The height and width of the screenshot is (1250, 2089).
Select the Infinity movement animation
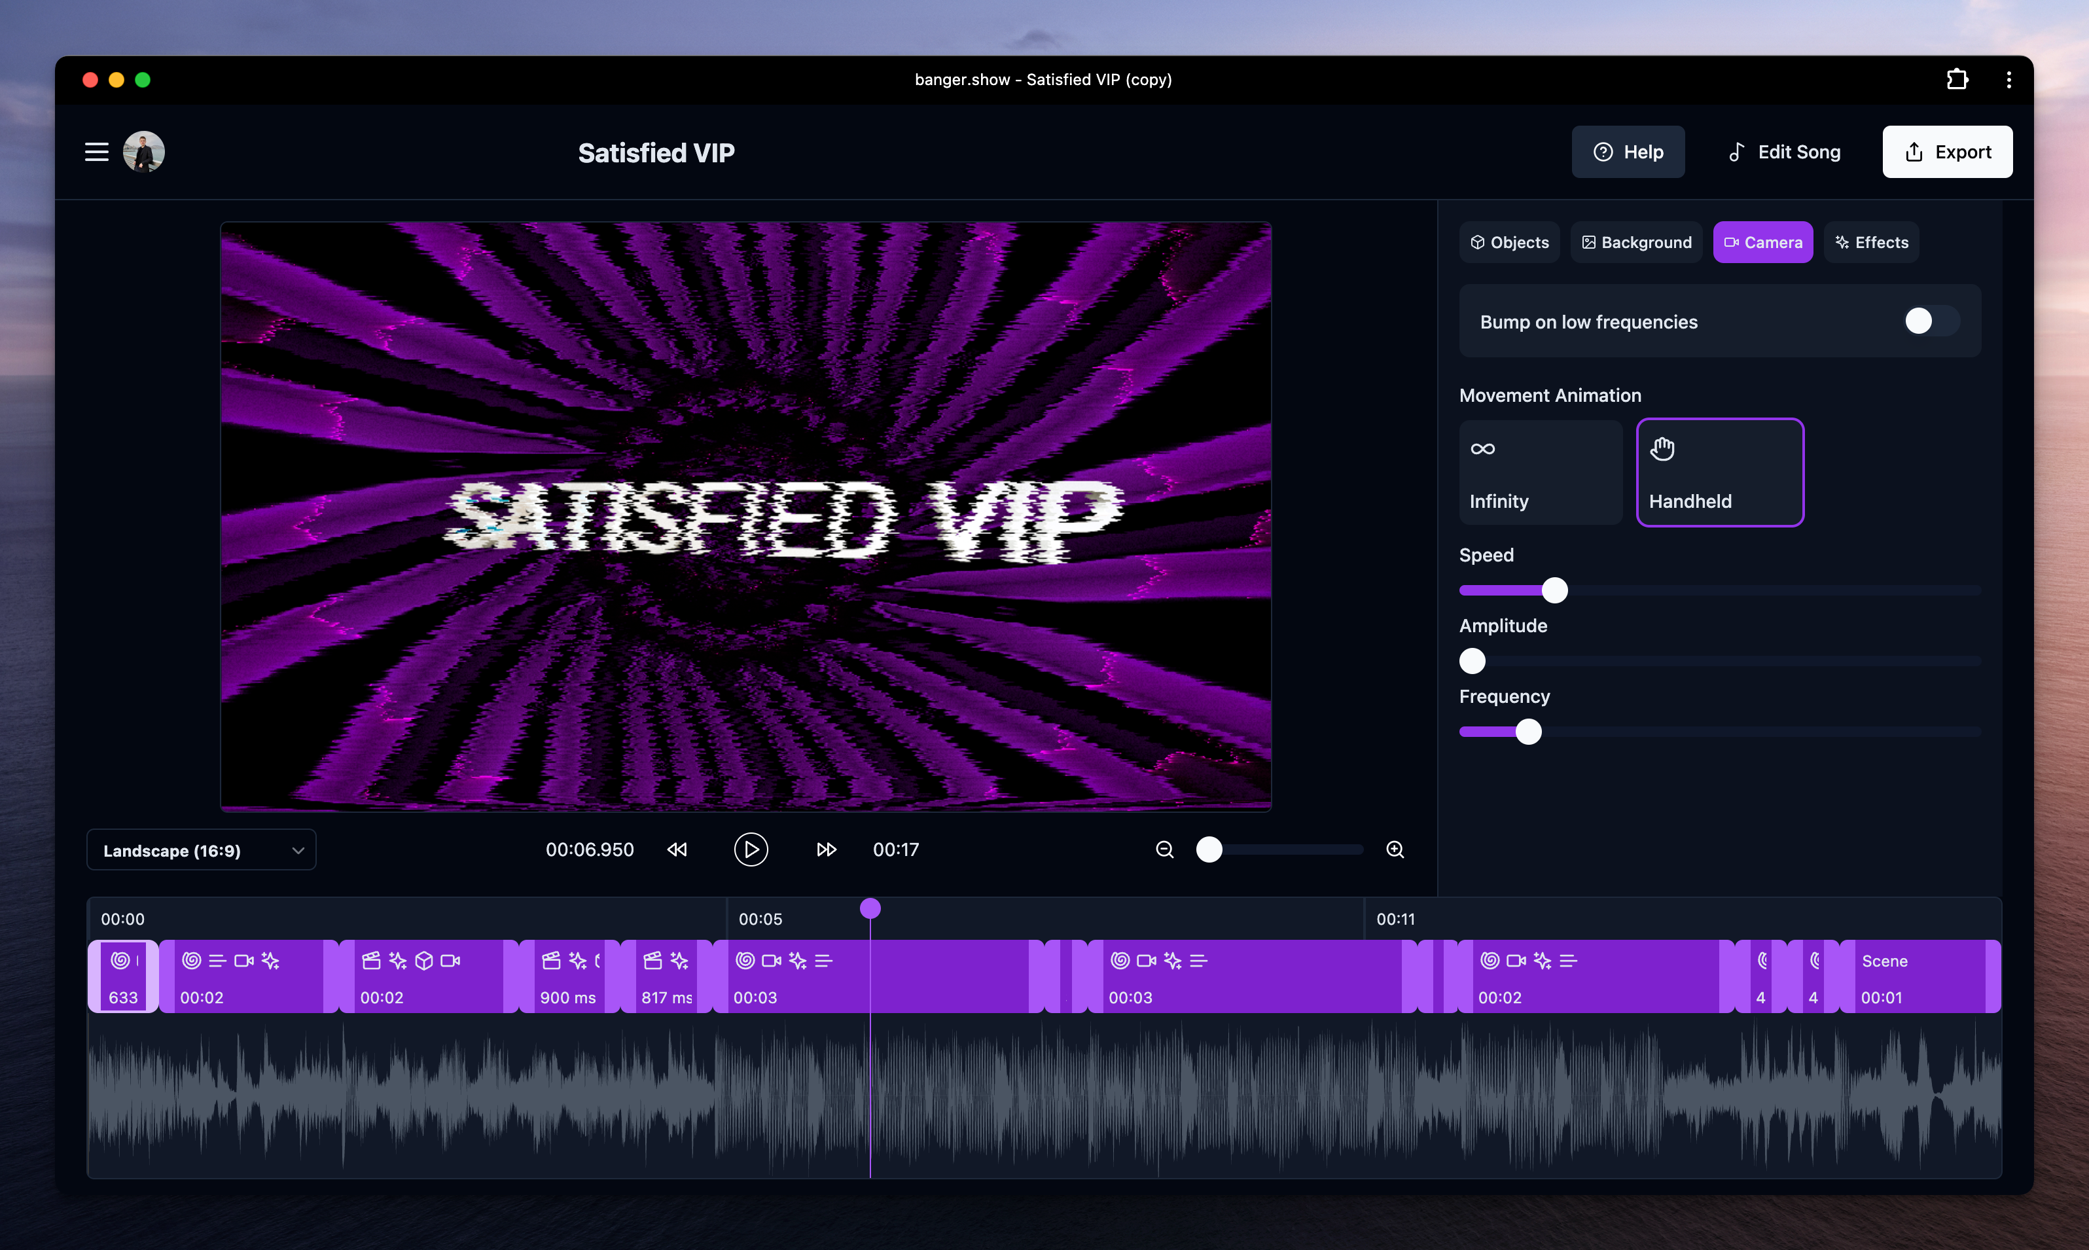tap(1540, 472)
